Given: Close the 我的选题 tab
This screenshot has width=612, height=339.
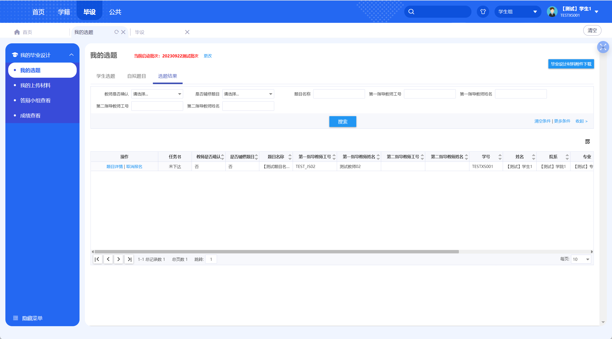Looking at the screenshot, I should click(123, 32).
